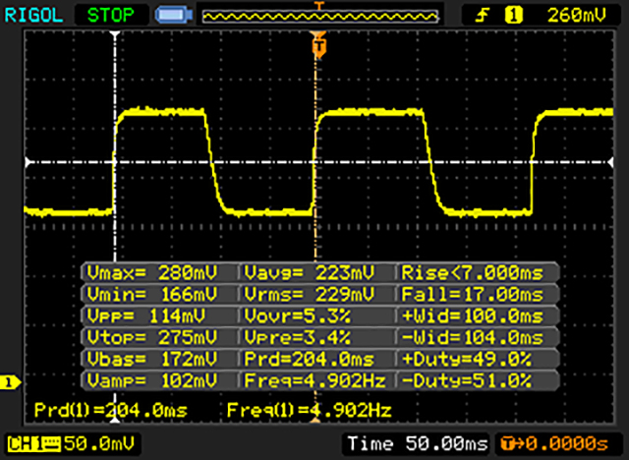
Task: Click the RIGOL logo text
Action: [x=33, y=16]
